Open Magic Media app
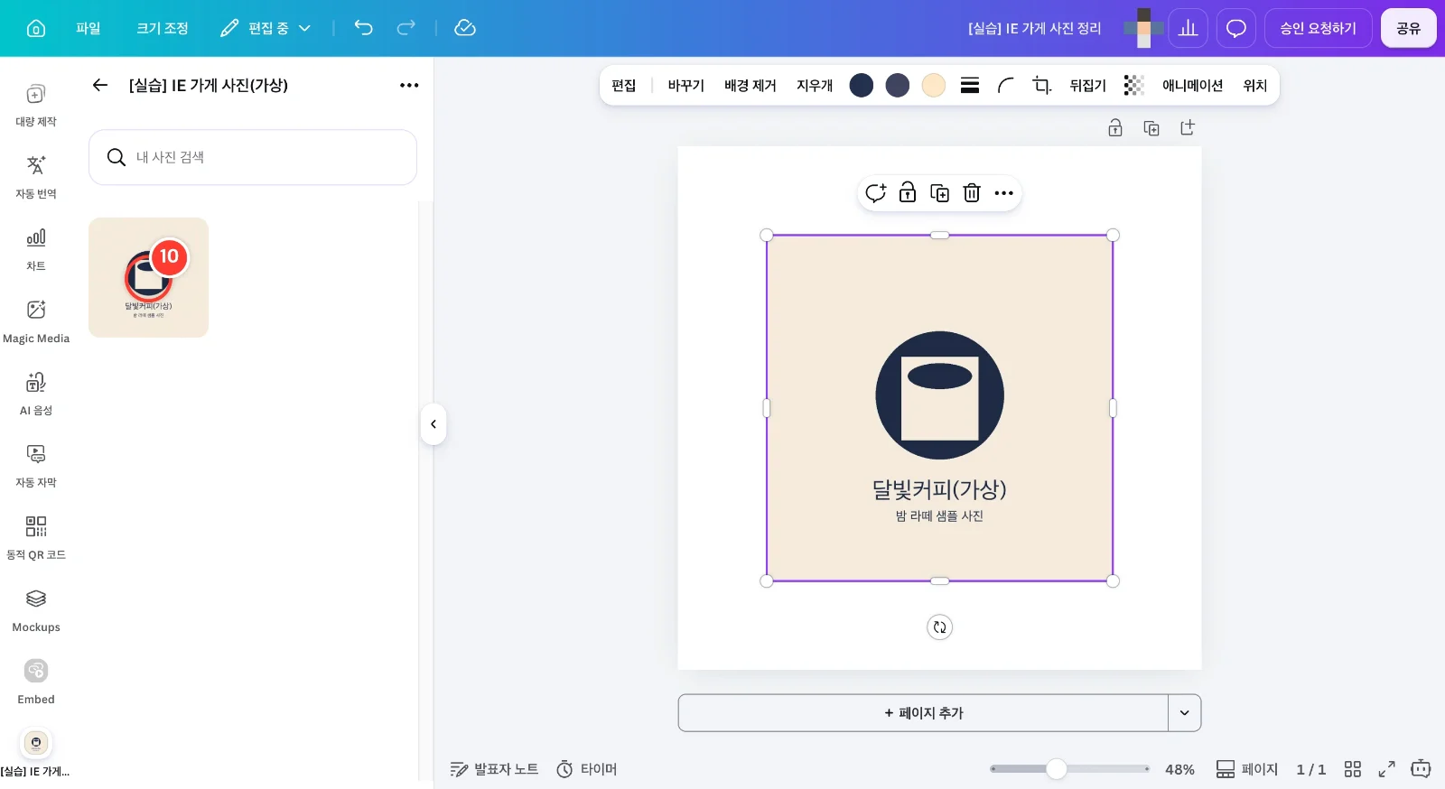Viewport: 1445px width, 789px height. (x=36, y=320)
